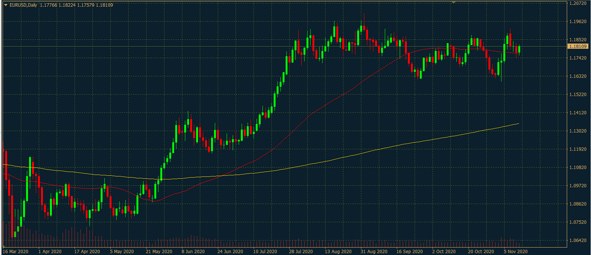Click the 1.07520 price axis label

(x=578, y=222)
